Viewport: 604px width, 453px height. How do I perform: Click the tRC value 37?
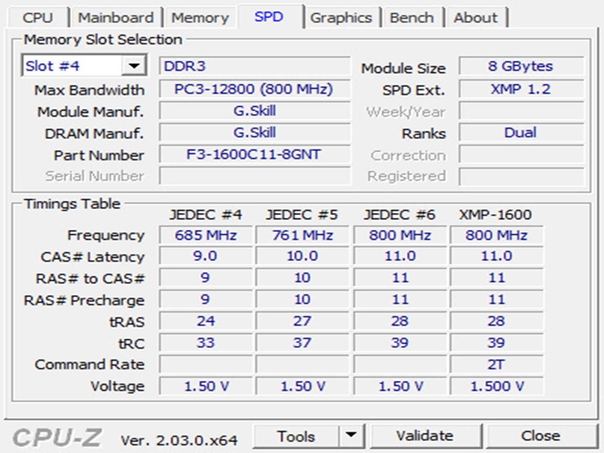pyautogui.click(x=302, y=343)
